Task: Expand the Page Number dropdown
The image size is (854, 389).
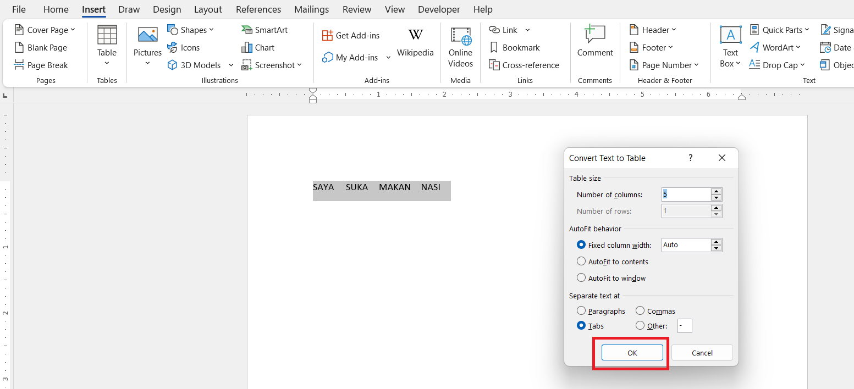Action: pyautogui.click(x=663, y=65)
